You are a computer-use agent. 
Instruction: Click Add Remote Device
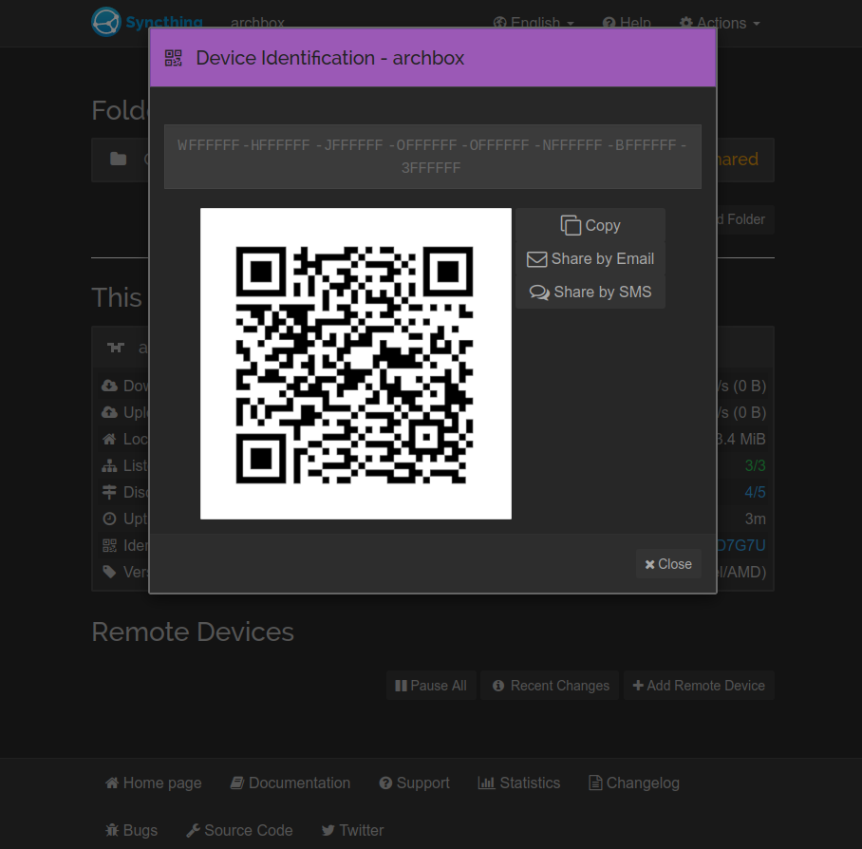pyautogui.click(x=699, y=685)
